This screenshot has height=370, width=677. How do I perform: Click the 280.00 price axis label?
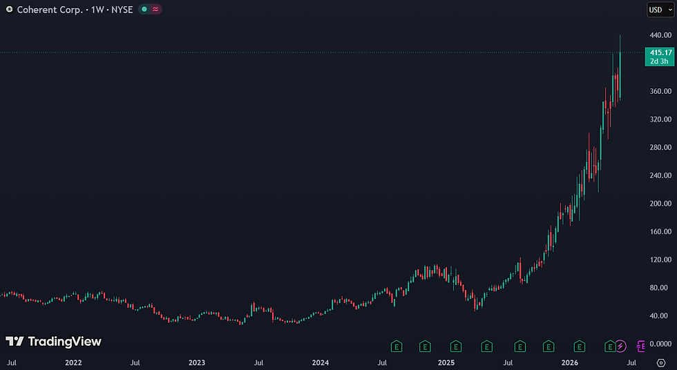(660, 148)
